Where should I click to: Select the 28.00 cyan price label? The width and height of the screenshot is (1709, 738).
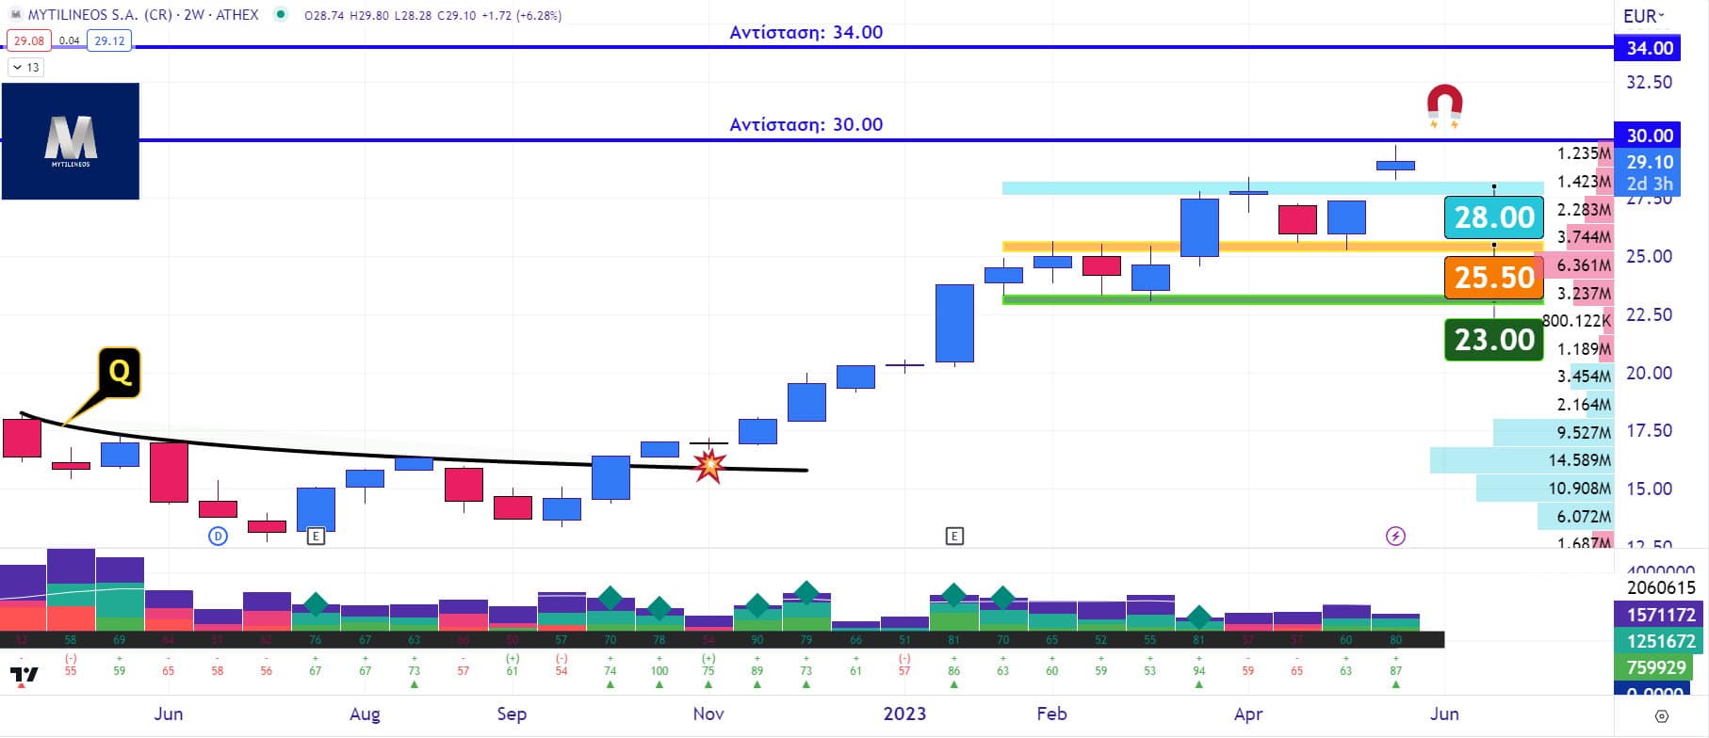(x=1493, y=217)
